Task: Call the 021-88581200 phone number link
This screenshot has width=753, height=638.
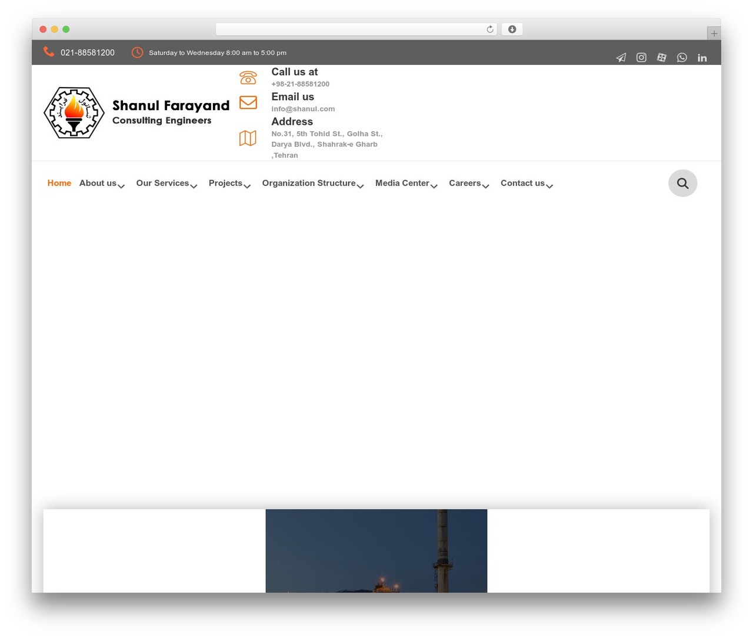Action: (x=88, y=52)
